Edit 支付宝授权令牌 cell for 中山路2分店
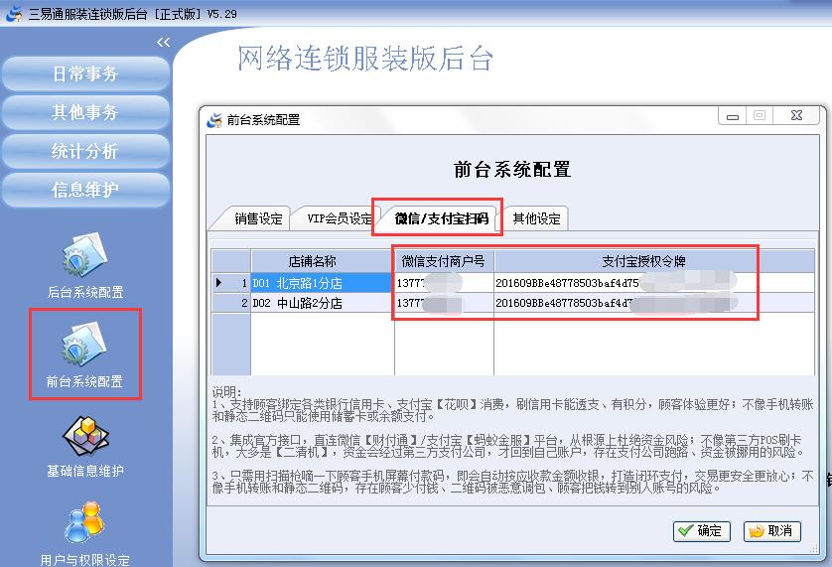 pos(654,303)
